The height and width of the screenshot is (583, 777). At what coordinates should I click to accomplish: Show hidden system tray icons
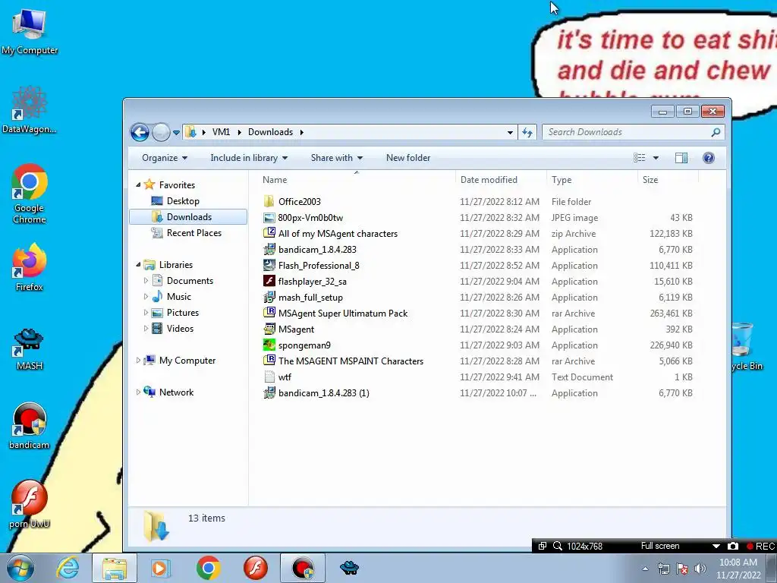(645, 569)
